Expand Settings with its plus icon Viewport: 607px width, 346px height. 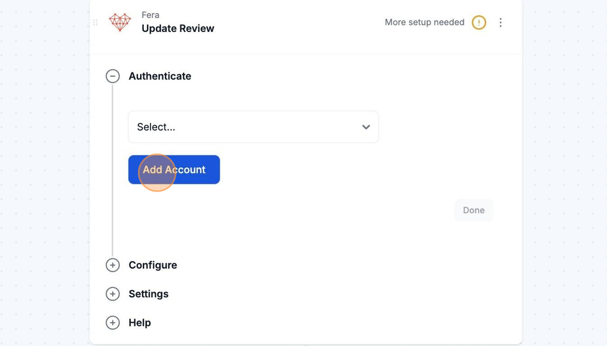(x=113, y=294)
